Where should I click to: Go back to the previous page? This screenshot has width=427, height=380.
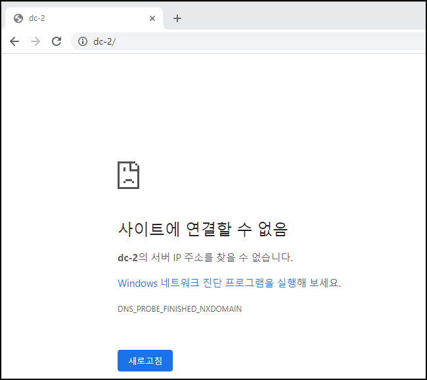tap(14, 41)
